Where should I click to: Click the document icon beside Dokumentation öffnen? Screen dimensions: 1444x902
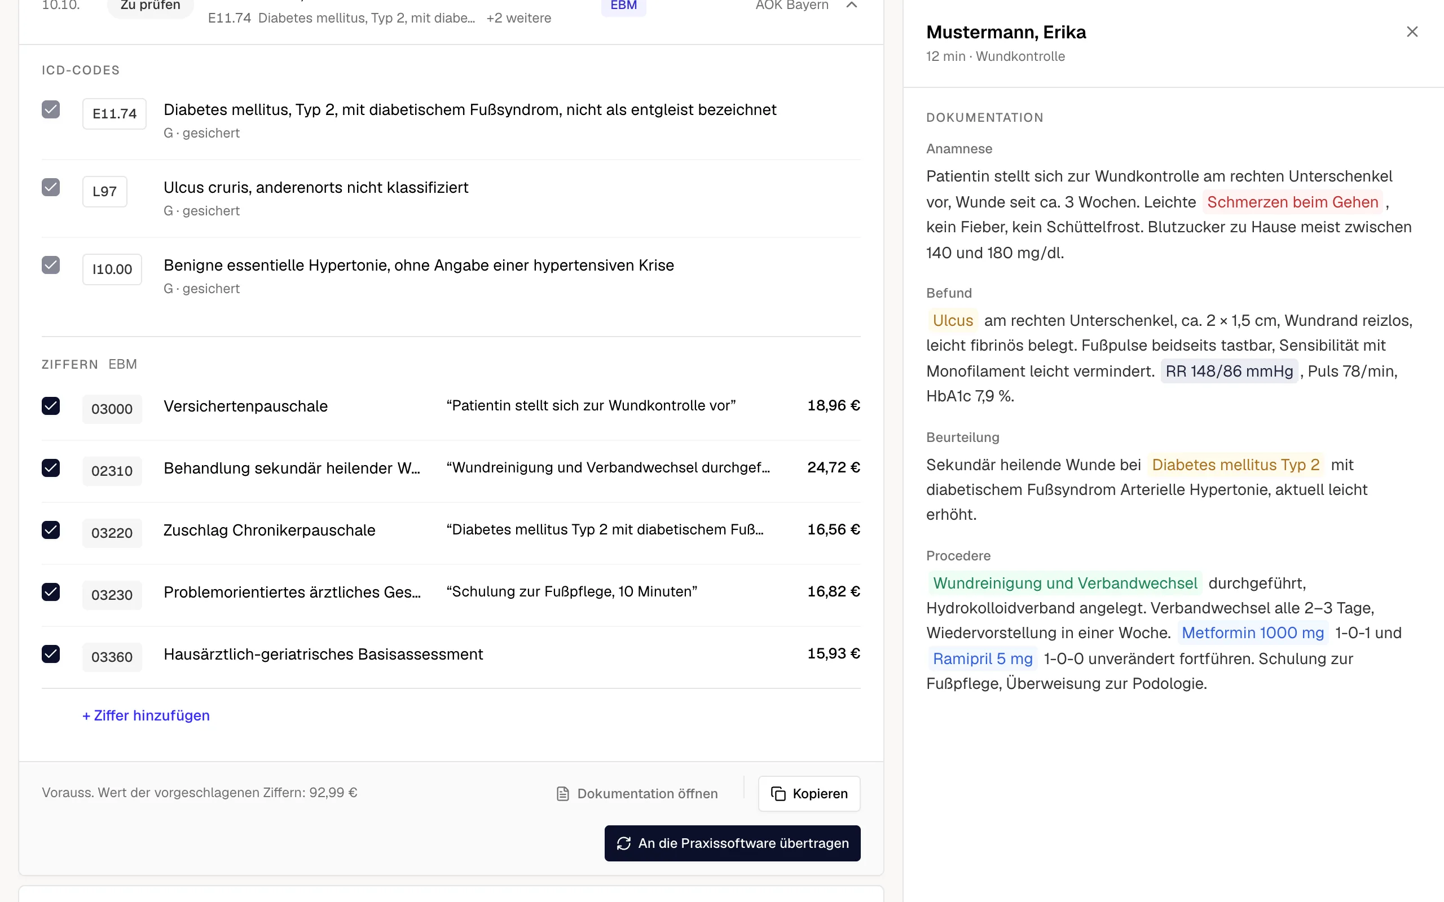[x=562, y=793]
